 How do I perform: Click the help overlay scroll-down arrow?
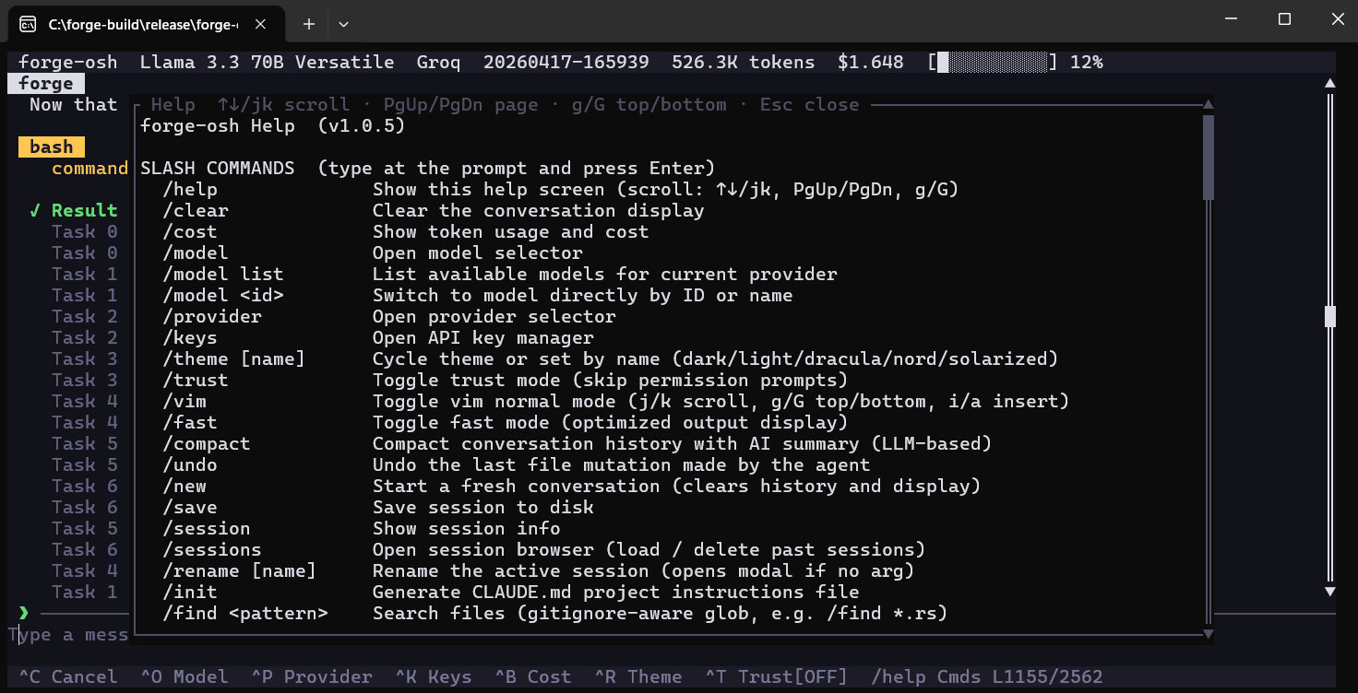(x=1209, y=633)
